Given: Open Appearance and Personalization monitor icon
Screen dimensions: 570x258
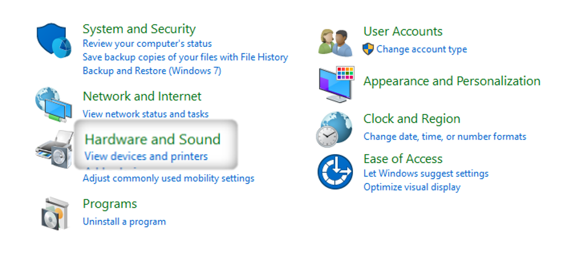Looking at the screenshot, I should coord(336,84).
